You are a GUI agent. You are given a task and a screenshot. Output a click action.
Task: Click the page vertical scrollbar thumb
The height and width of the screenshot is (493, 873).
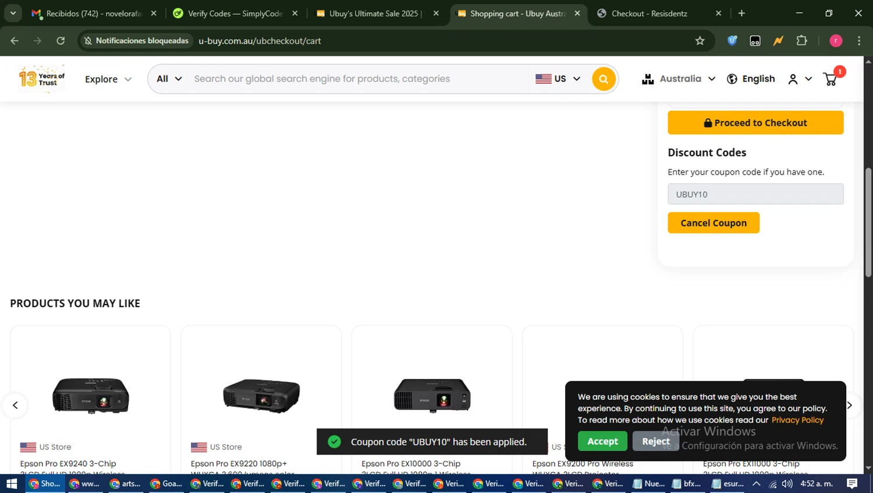click(x=868, y=222)
